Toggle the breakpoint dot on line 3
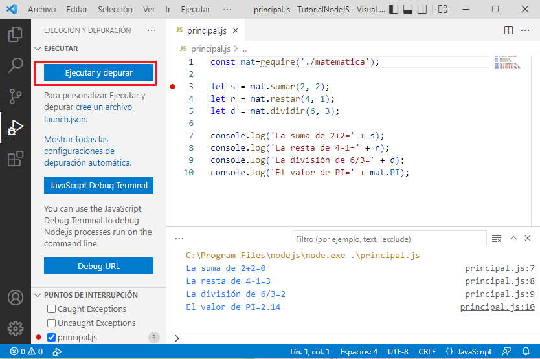540x359 pixels. tap(172, 87)
